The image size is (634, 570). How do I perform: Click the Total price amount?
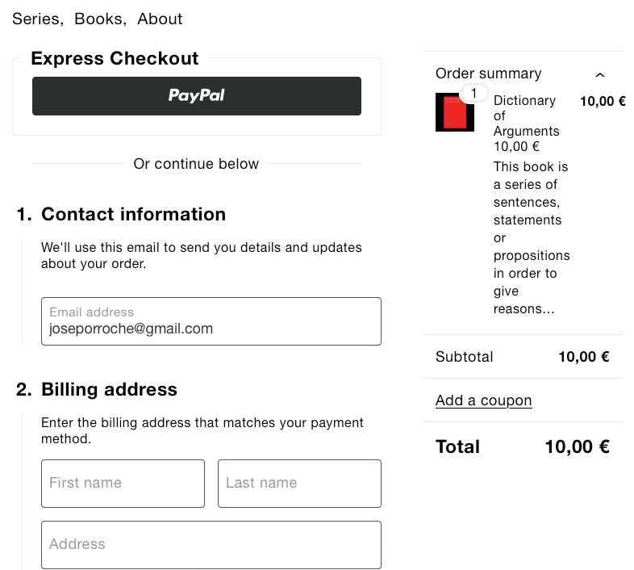click(577, 446)
